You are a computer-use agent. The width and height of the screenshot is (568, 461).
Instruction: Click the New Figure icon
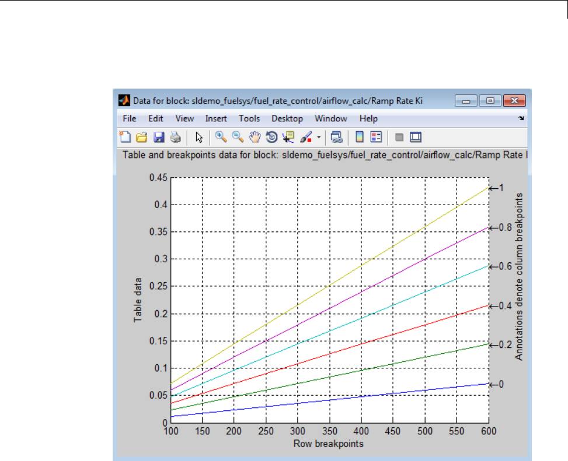coord(126,137)
